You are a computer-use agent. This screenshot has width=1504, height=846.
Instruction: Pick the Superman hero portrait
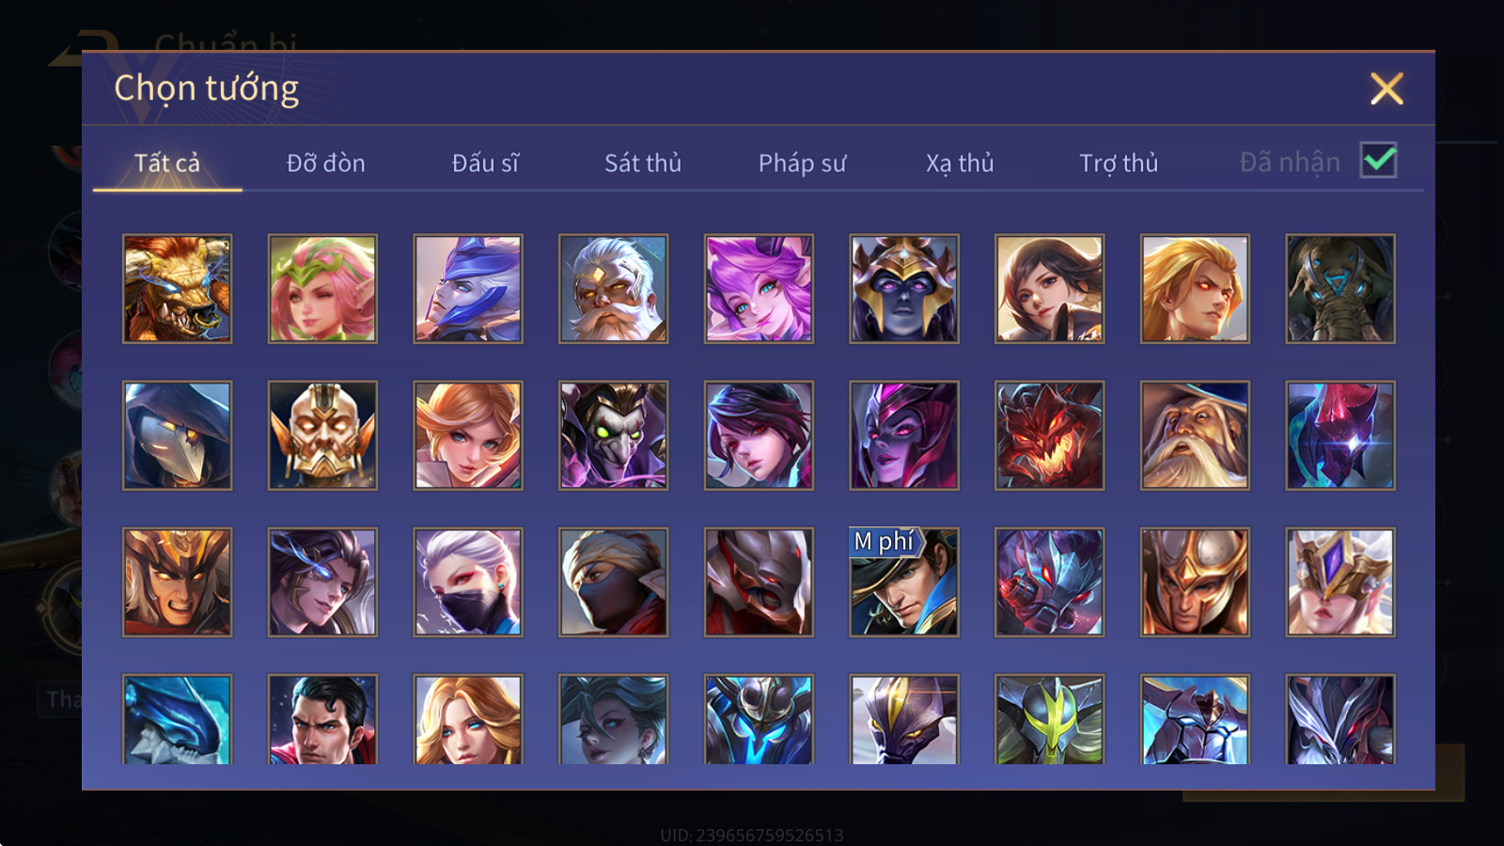[x=322, y=719]
